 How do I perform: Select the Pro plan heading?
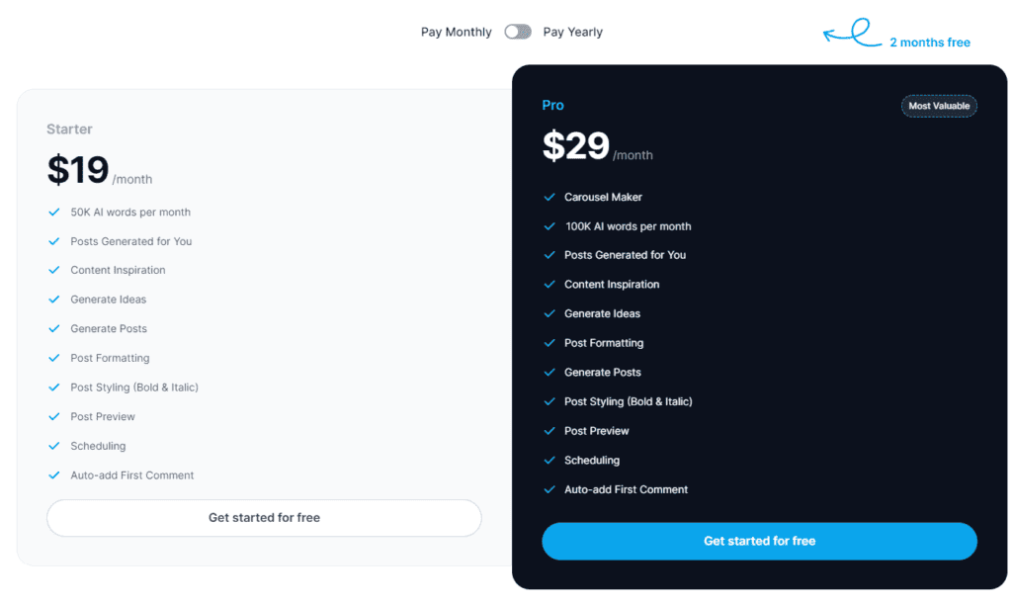point(552,105)
